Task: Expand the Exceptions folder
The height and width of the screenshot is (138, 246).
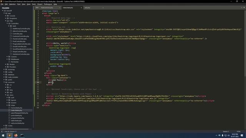Action: tap(6, 18)
